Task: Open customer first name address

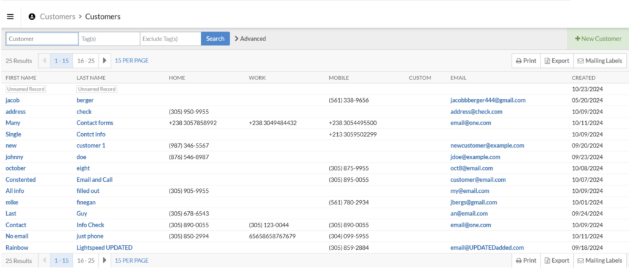Action: point(15,112)
